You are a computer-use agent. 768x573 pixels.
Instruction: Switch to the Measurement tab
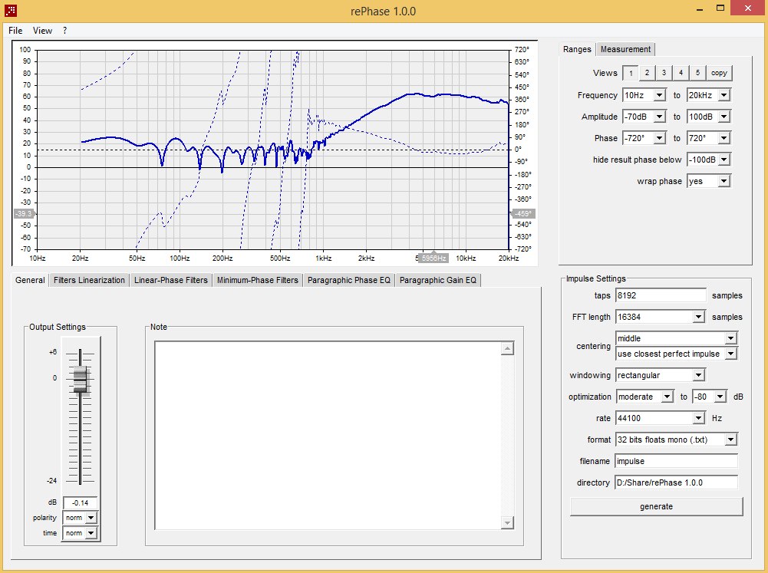(x=625, y=49)
